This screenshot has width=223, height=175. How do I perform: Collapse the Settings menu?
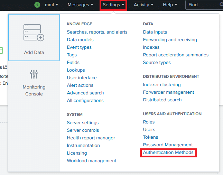(x=113, y=5)
